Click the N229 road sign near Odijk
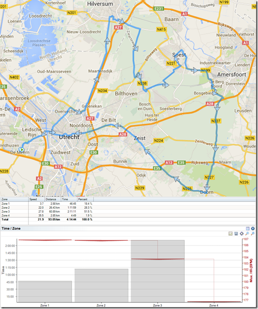Viewport: 258px width, 309px height. (x=139, y=188)
